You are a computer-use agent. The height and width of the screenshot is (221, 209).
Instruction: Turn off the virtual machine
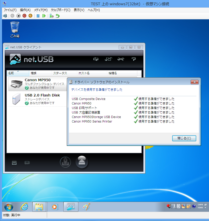click(19, 16)
